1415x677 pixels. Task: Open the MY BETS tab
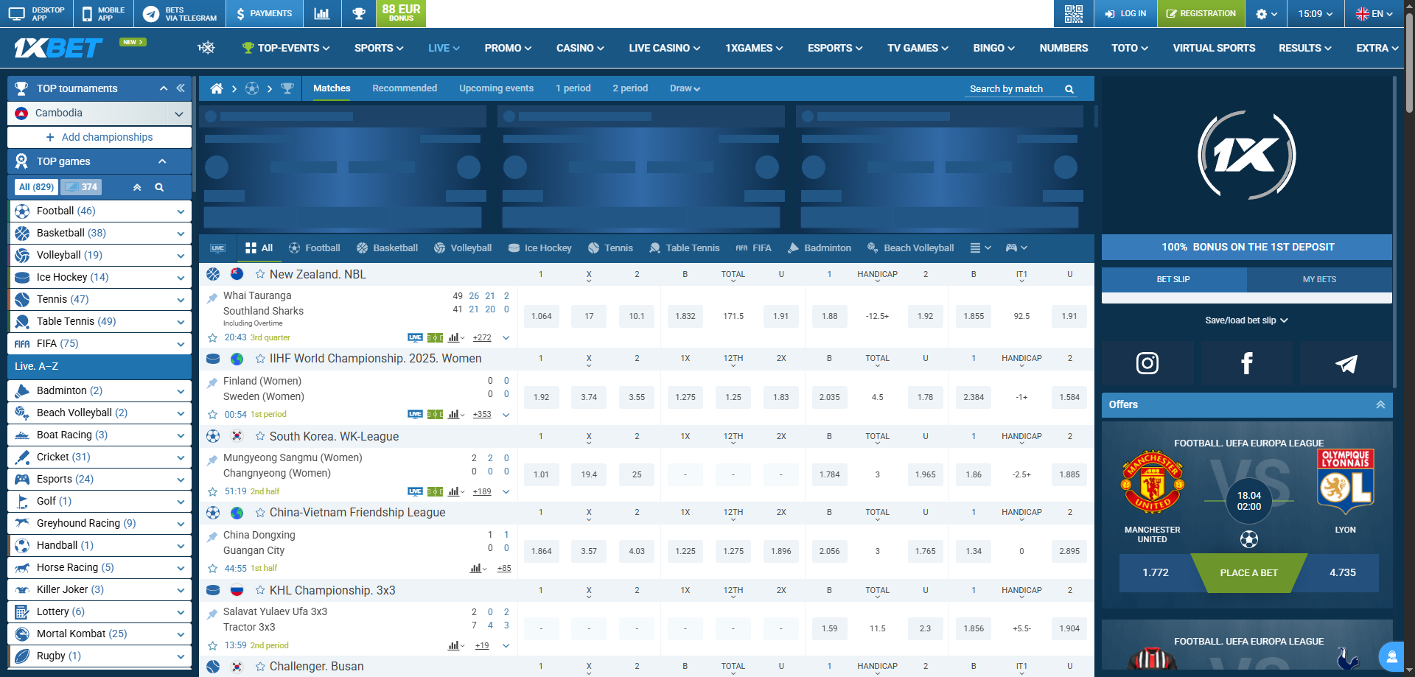tap(1318, 279)
